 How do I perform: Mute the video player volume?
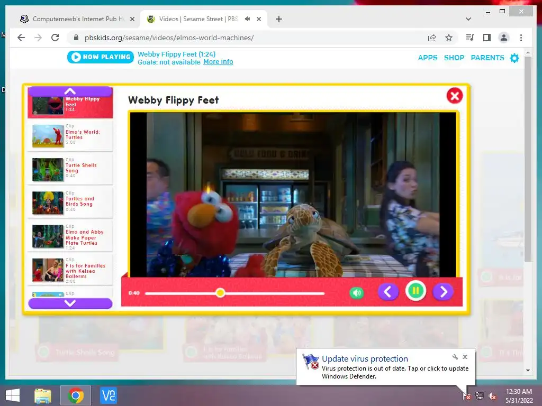tap(356, 293)
